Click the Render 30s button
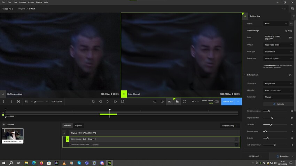Viewport: 296px width, 166px height. (x=228, y=102)
